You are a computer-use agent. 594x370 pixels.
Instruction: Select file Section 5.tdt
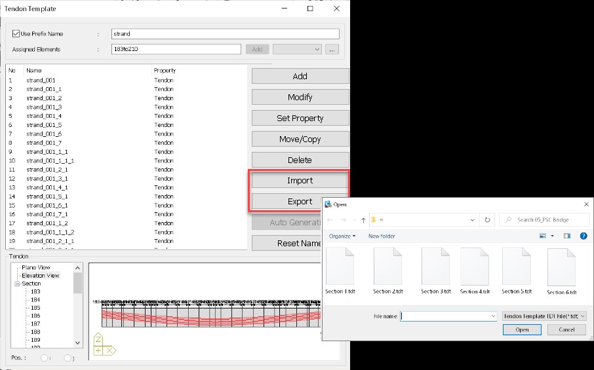pyautogui.click(x=517, y=271)
